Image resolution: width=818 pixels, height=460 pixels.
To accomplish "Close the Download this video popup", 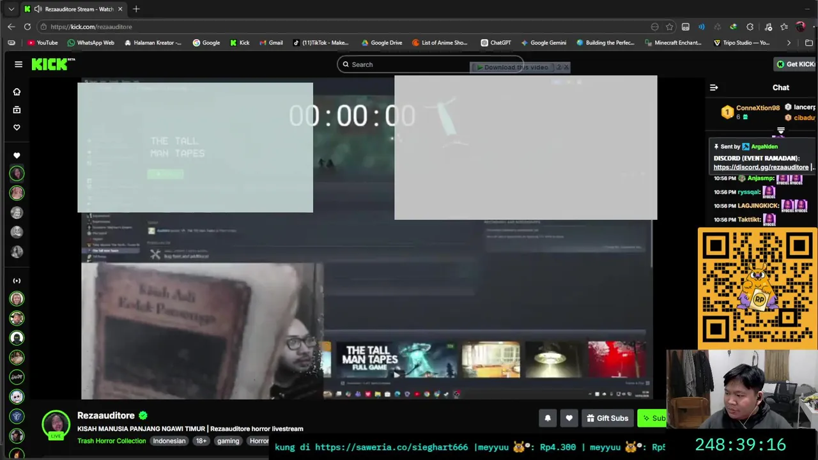I will click(x=566, y=67).
